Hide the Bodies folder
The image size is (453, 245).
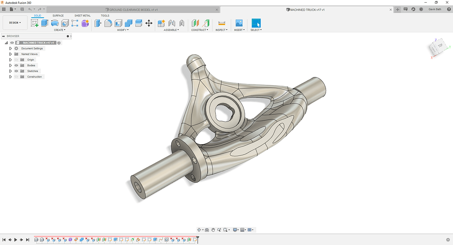(16, 65)
